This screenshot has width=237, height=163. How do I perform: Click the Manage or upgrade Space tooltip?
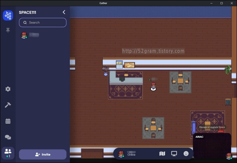tap(212, 127)
